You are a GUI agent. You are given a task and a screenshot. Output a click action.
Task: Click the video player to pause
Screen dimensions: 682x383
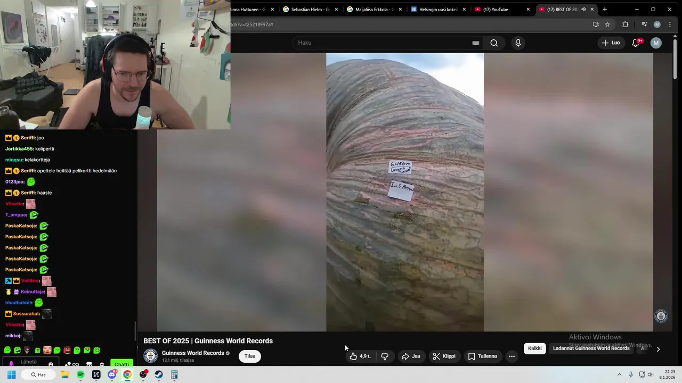click(x=405, y=191)
